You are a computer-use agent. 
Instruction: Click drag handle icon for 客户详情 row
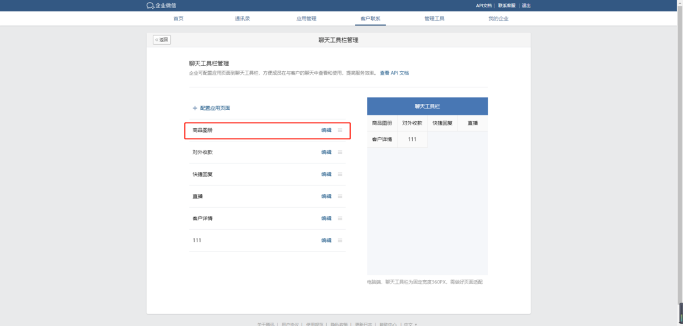point(340,219)
